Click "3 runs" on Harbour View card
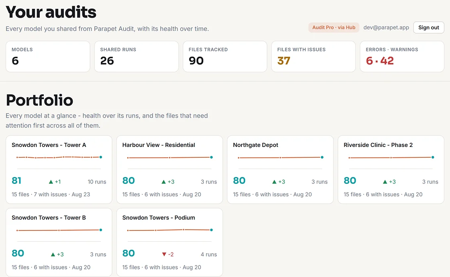The width and height of the screenshot is (450, 277). click(x=209, y=182)
